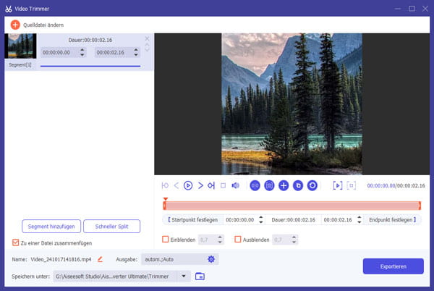Uncheck Zu einer Datei zusammenfügen

point(17,242)
